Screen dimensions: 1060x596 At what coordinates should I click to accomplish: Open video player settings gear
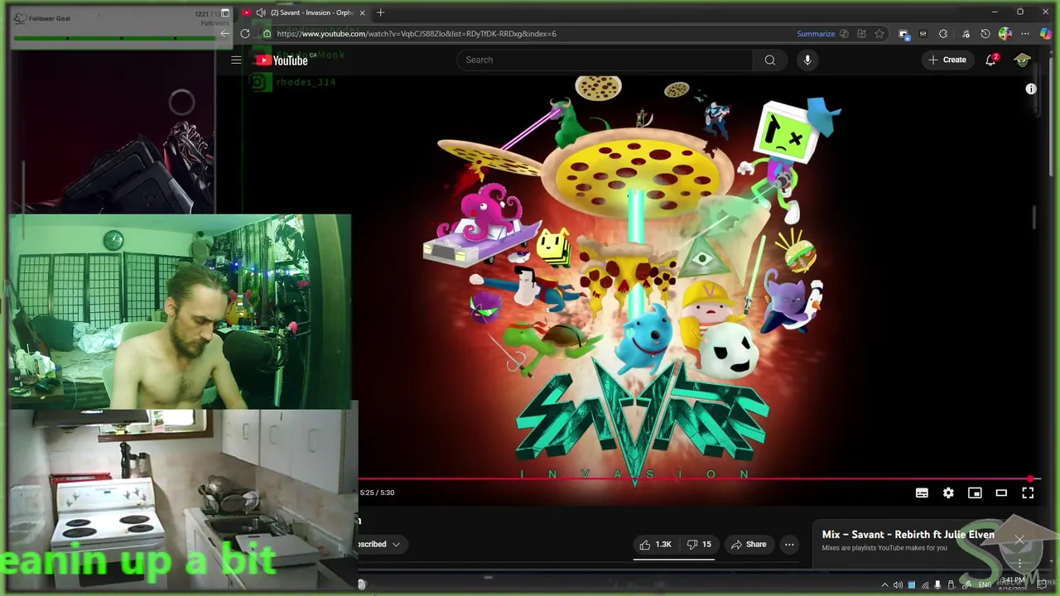948,493
